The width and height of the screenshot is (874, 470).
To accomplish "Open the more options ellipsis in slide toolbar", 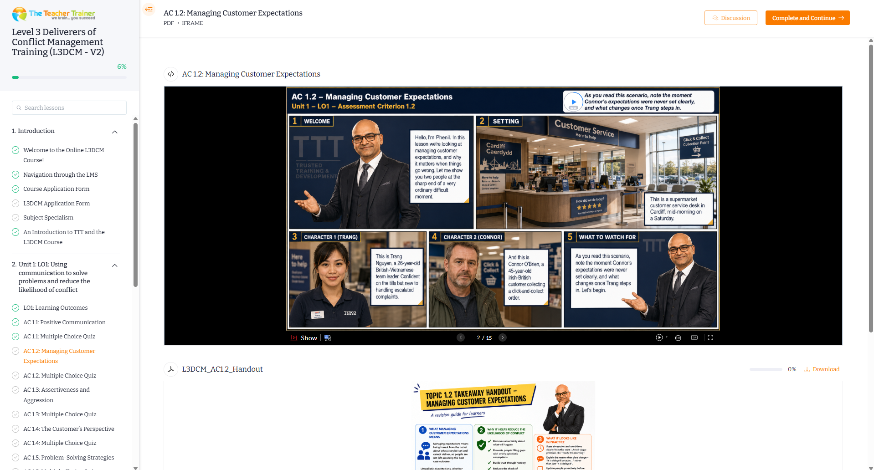I will (678, 338).
